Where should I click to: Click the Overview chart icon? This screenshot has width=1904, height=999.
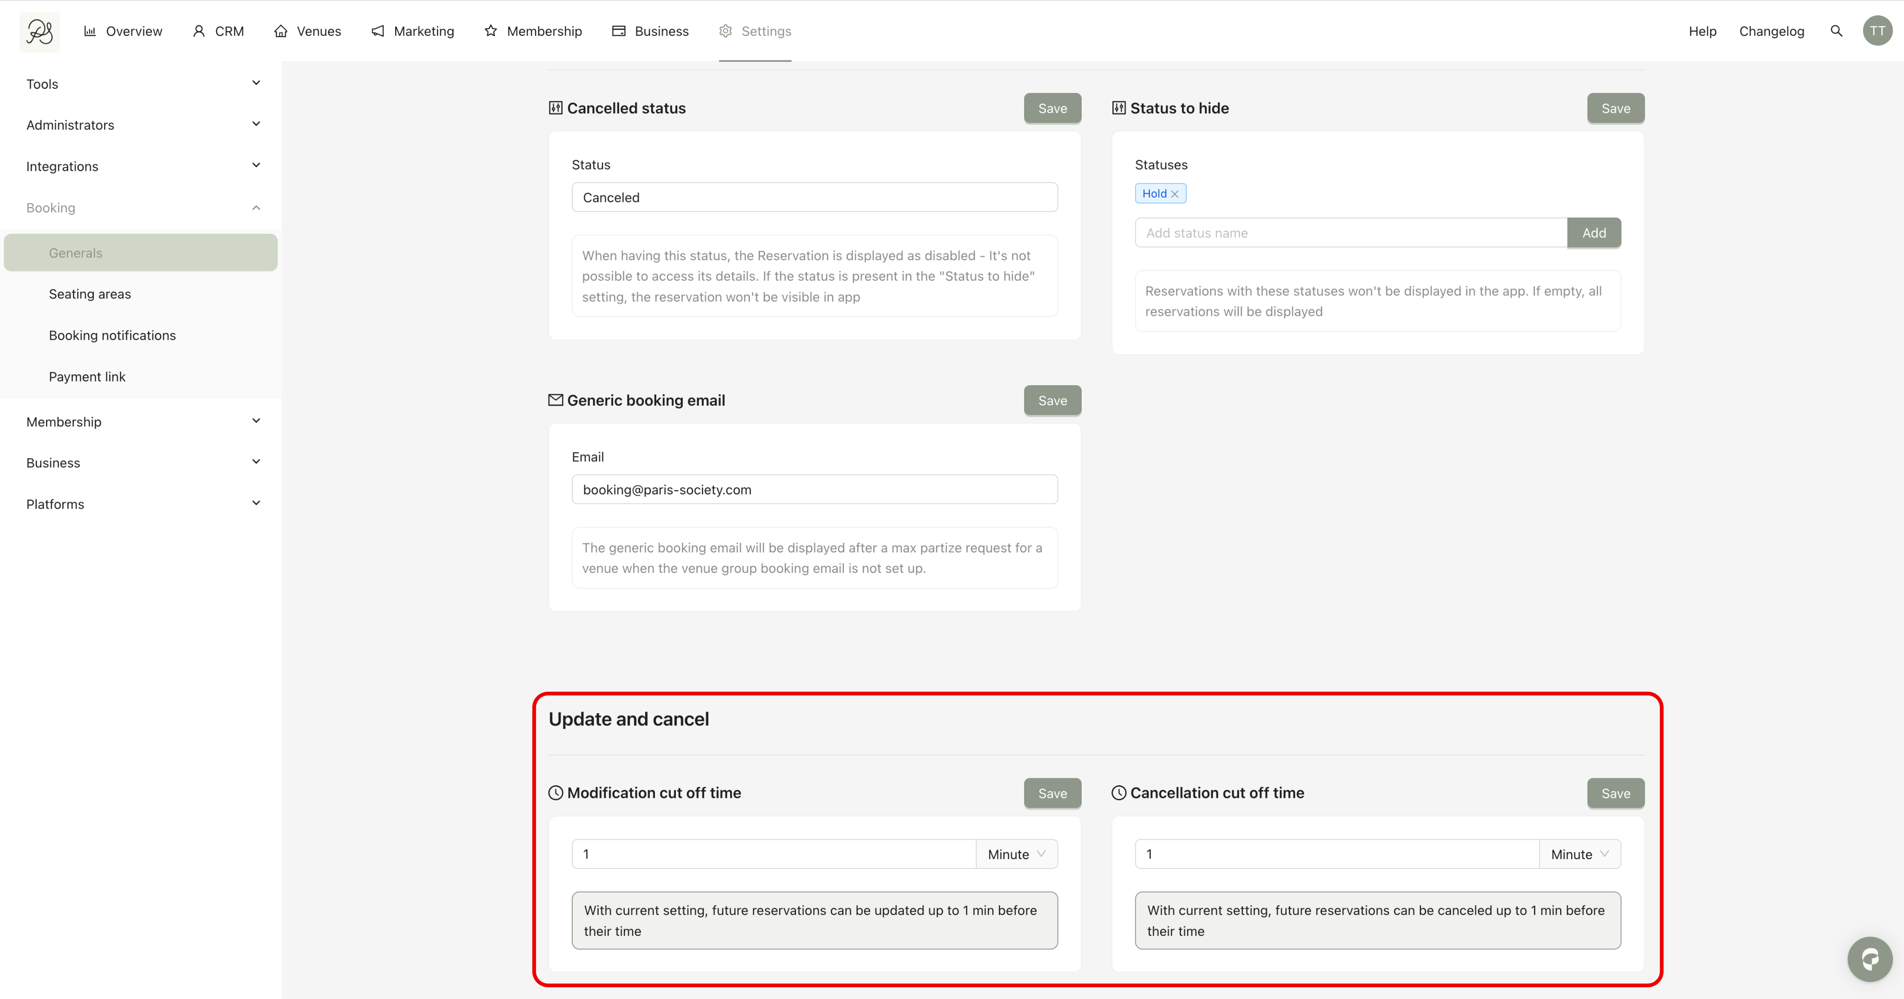[90, 31]
